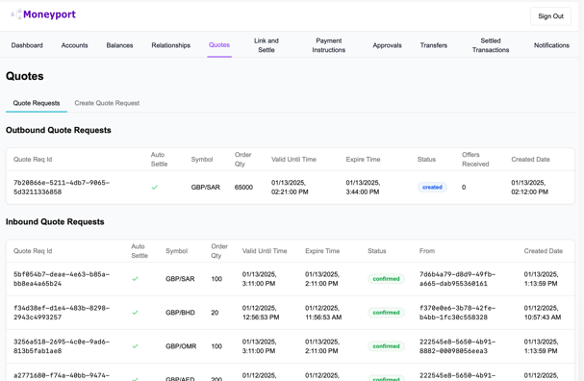Switch to the Transfers tab
584x381 pixels.
click(x=434, y=45)
